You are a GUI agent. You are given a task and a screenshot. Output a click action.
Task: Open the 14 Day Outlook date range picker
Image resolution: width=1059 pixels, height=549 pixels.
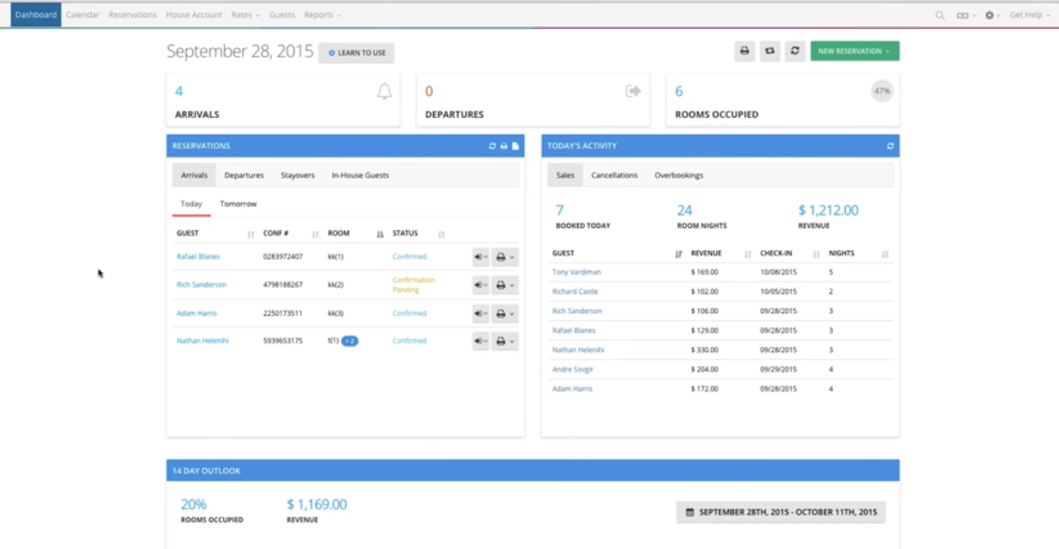(780, 512)
